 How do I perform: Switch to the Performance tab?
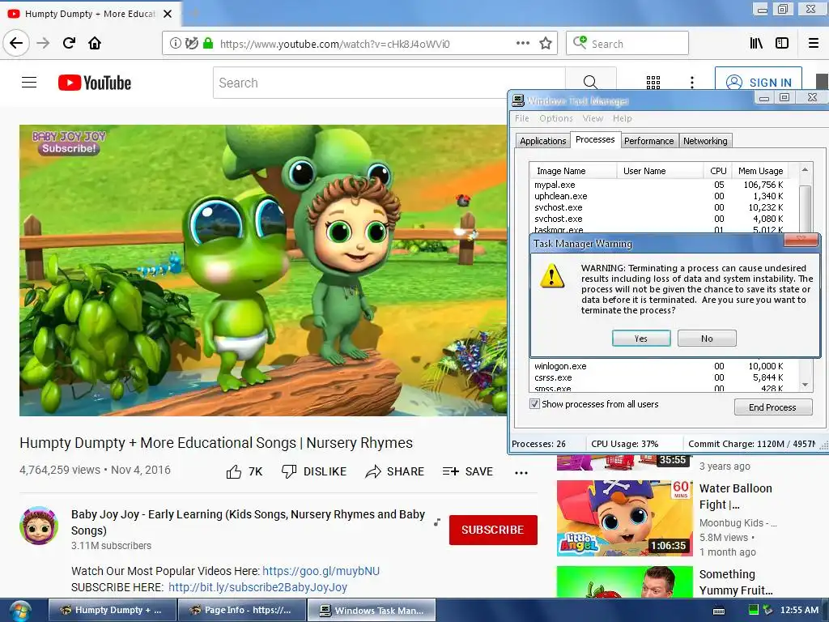648,141
